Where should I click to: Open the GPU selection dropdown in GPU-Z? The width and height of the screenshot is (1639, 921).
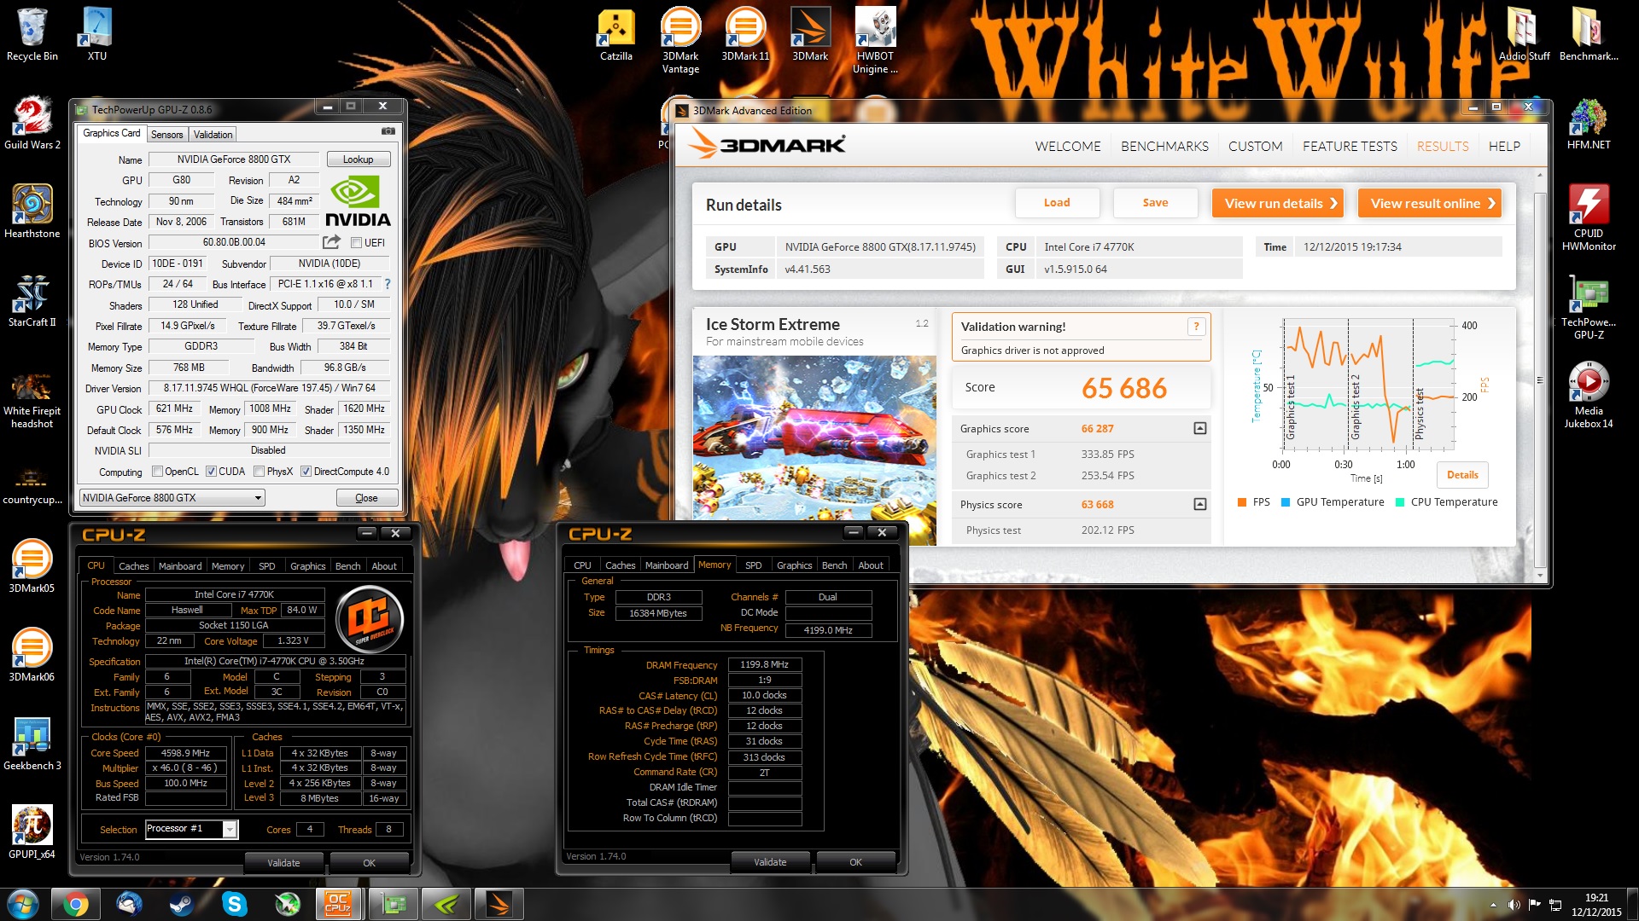(x=172, y=498)
